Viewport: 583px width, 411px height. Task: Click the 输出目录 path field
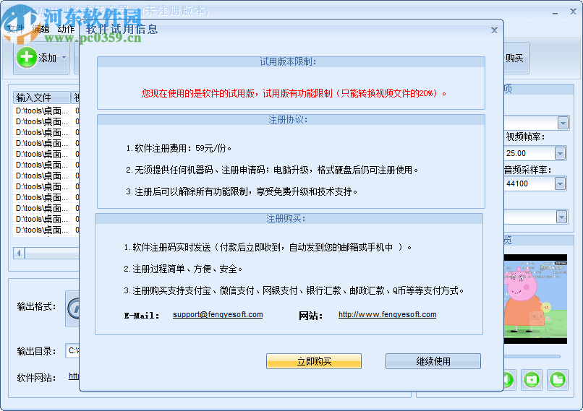(x=72, y=351)
